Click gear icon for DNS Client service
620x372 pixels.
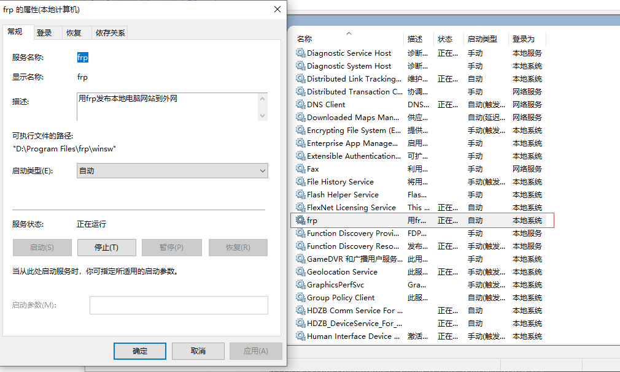click(x=300, y=105)
